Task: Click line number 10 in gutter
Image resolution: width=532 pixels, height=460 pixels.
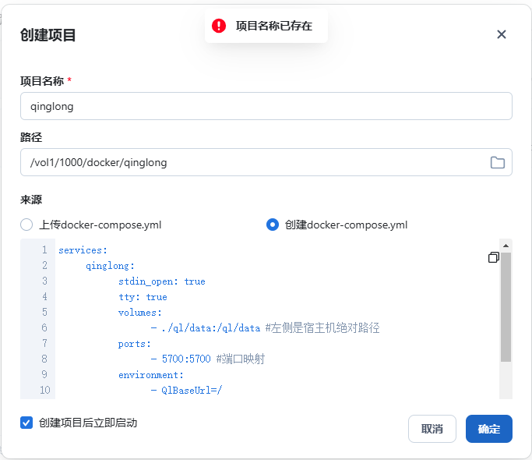Action: click(44, 390)
